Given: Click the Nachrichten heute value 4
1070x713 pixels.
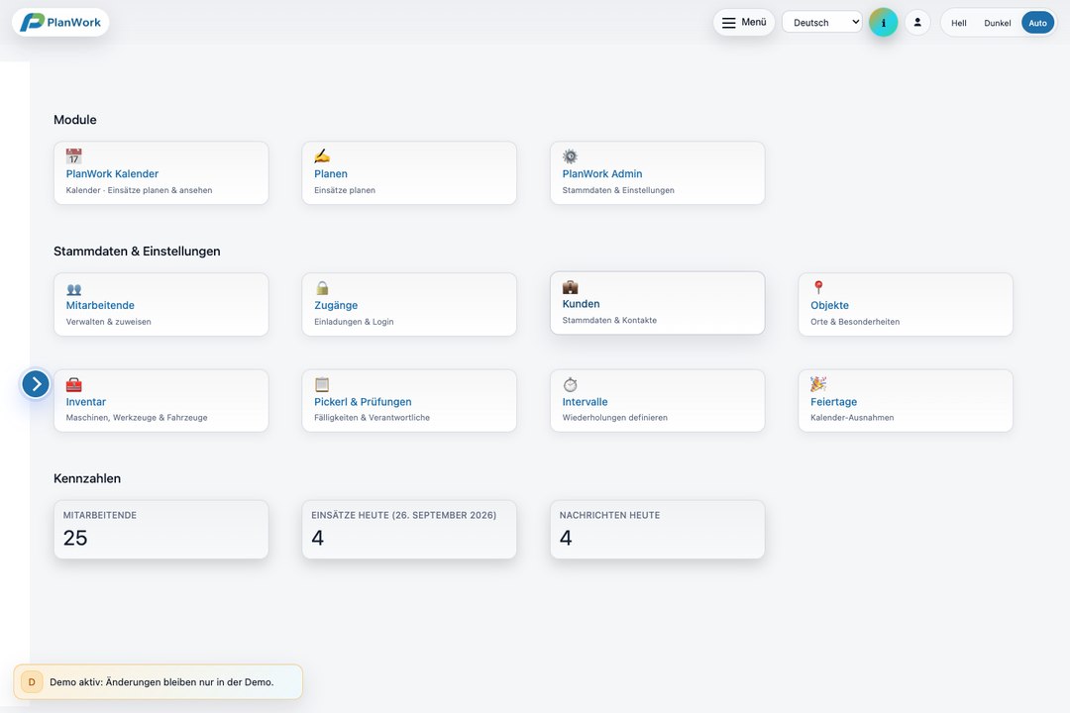Looking at the screenshot, I should coord(566,539).
